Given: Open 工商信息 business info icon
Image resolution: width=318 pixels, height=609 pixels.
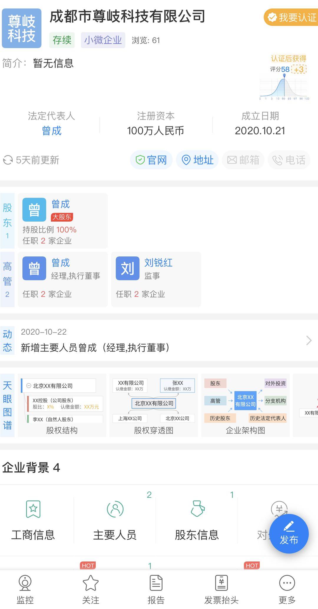Looking at the screenshot, I should tap(33, 509).
